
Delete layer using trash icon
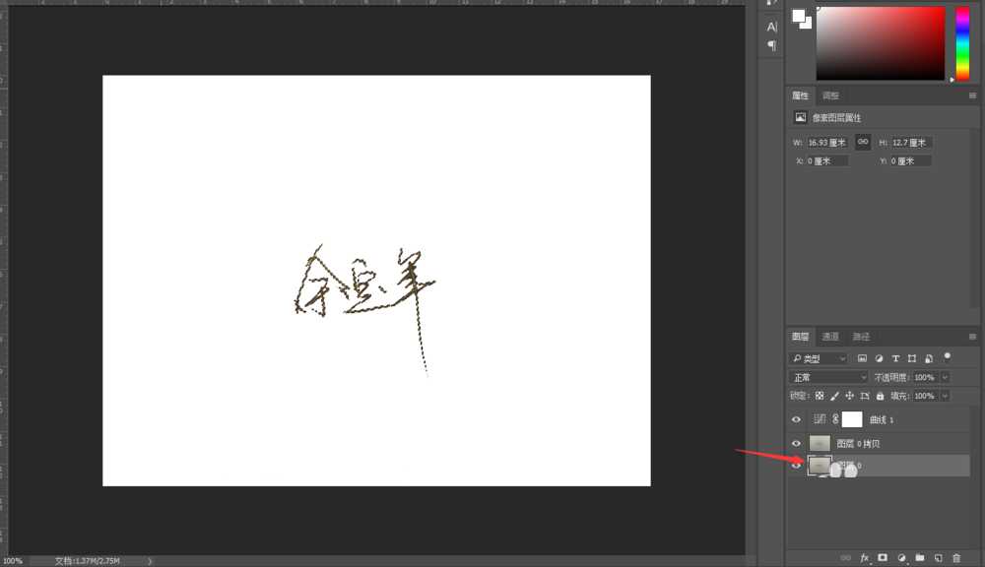click(956, 558)
